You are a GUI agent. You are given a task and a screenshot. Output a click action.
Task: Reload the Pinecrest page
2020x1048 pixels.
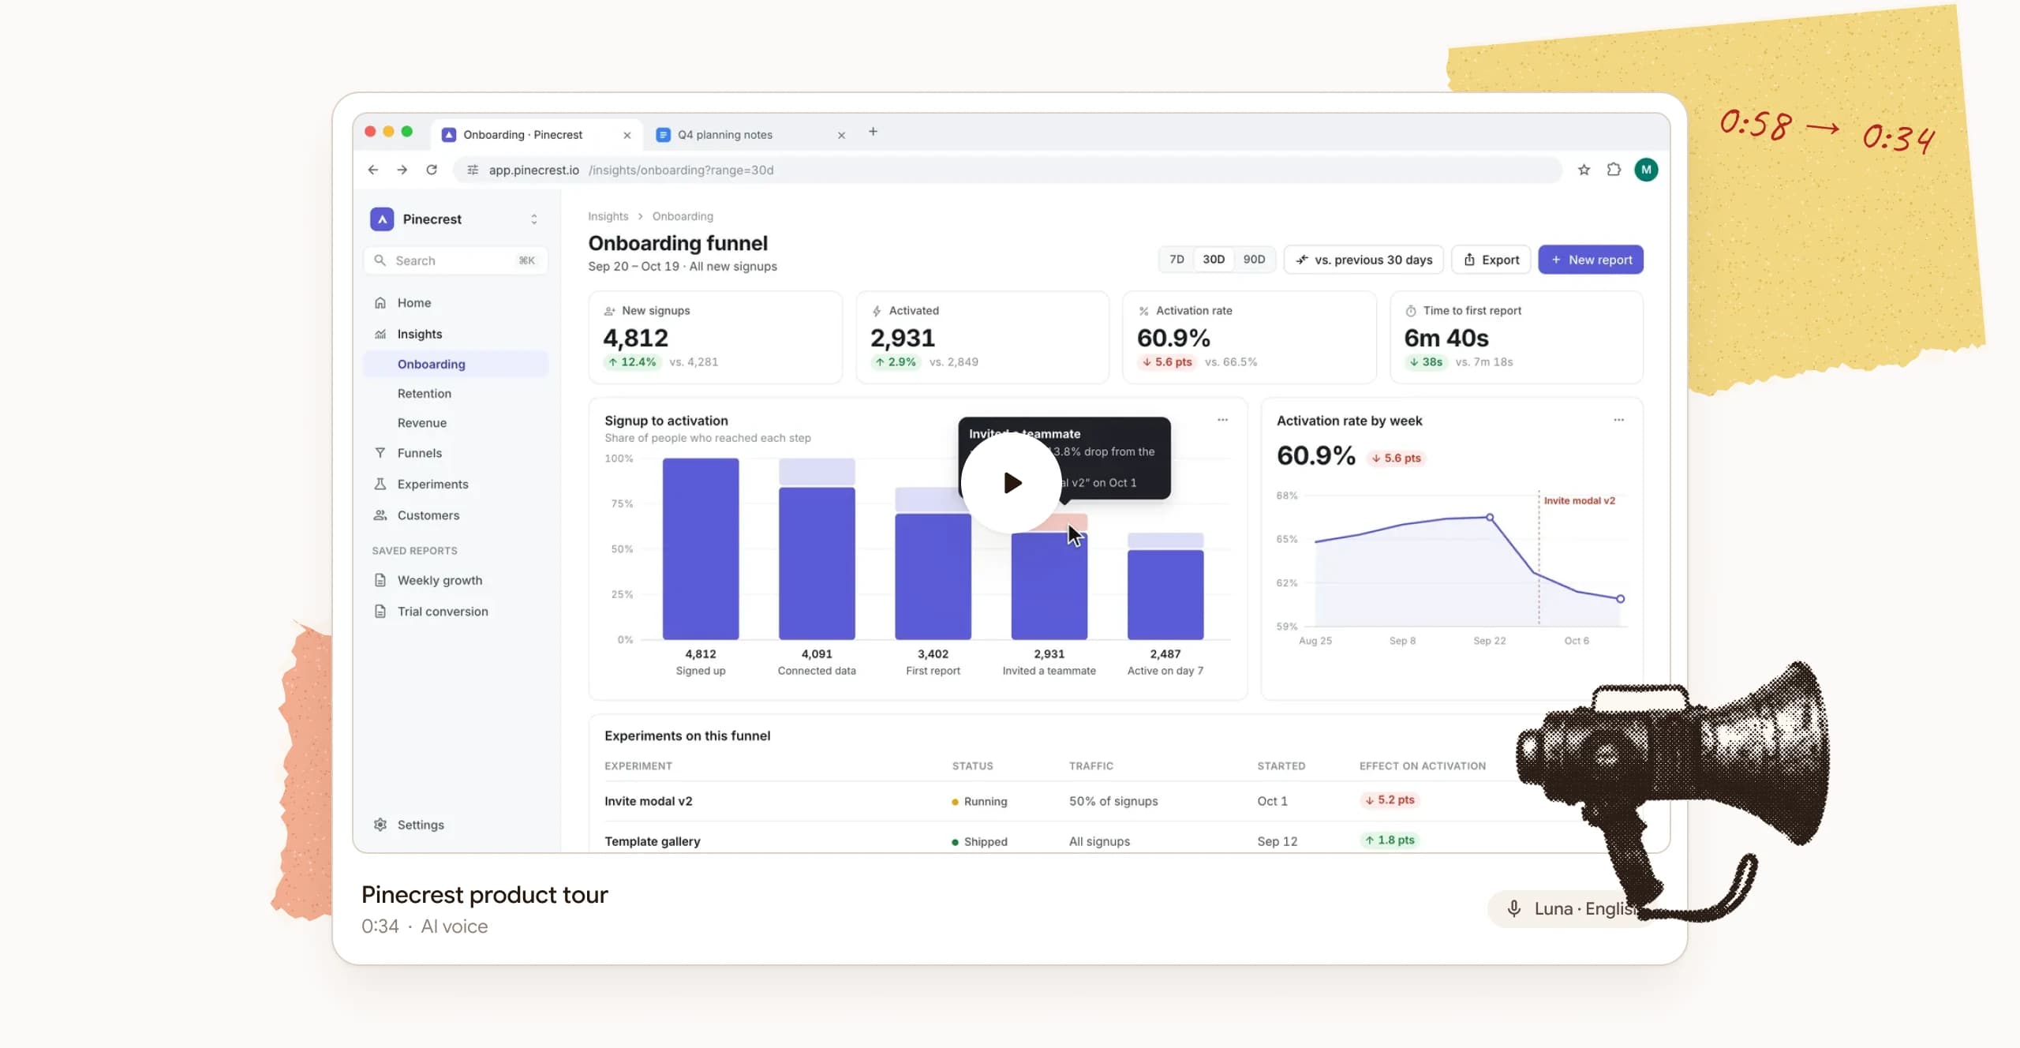[432, 170]
